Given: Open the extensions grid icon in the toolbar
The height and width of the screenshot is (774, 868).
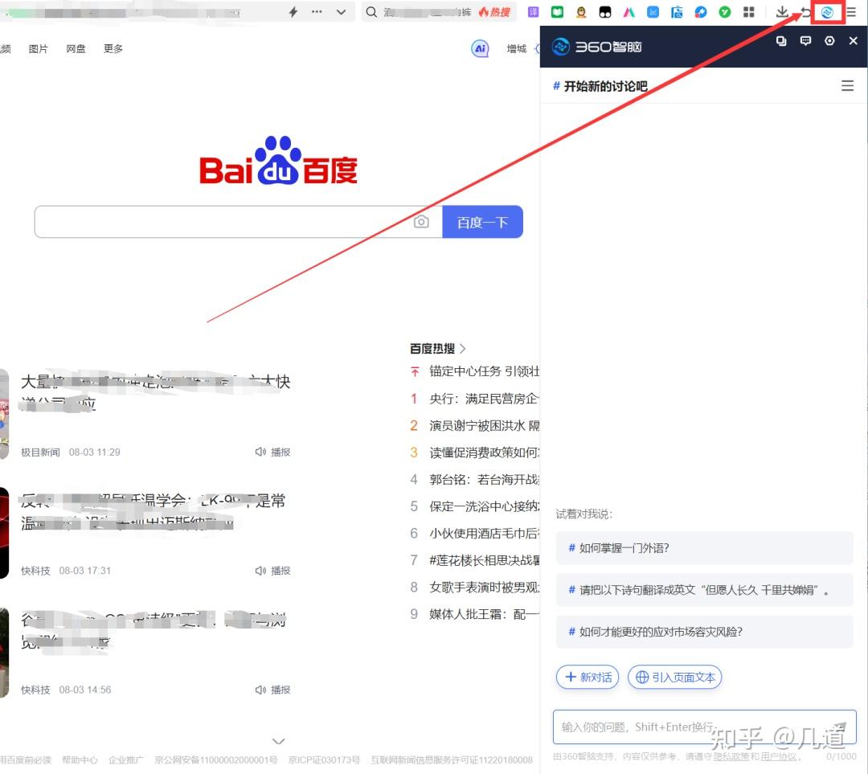Looking at the screenshot, I should coord(751,12).
